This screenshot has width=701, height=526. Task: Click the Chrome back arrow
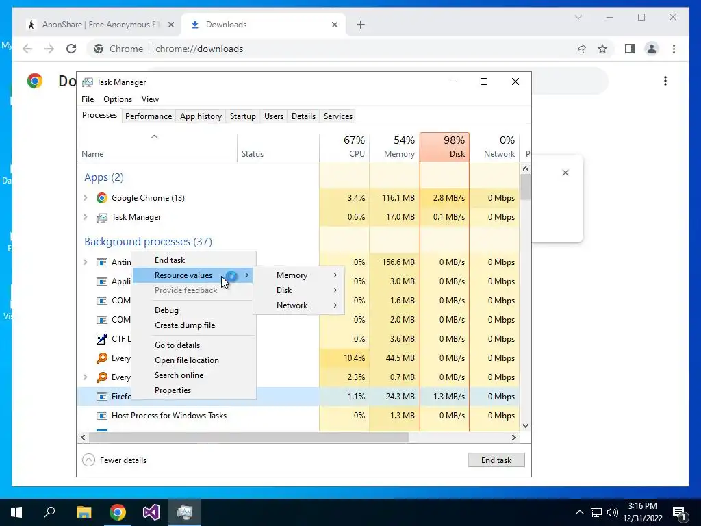pos(27,49)
